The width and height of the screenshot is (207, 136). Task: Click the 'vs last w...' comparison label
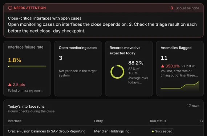click(x=190, y=66)
